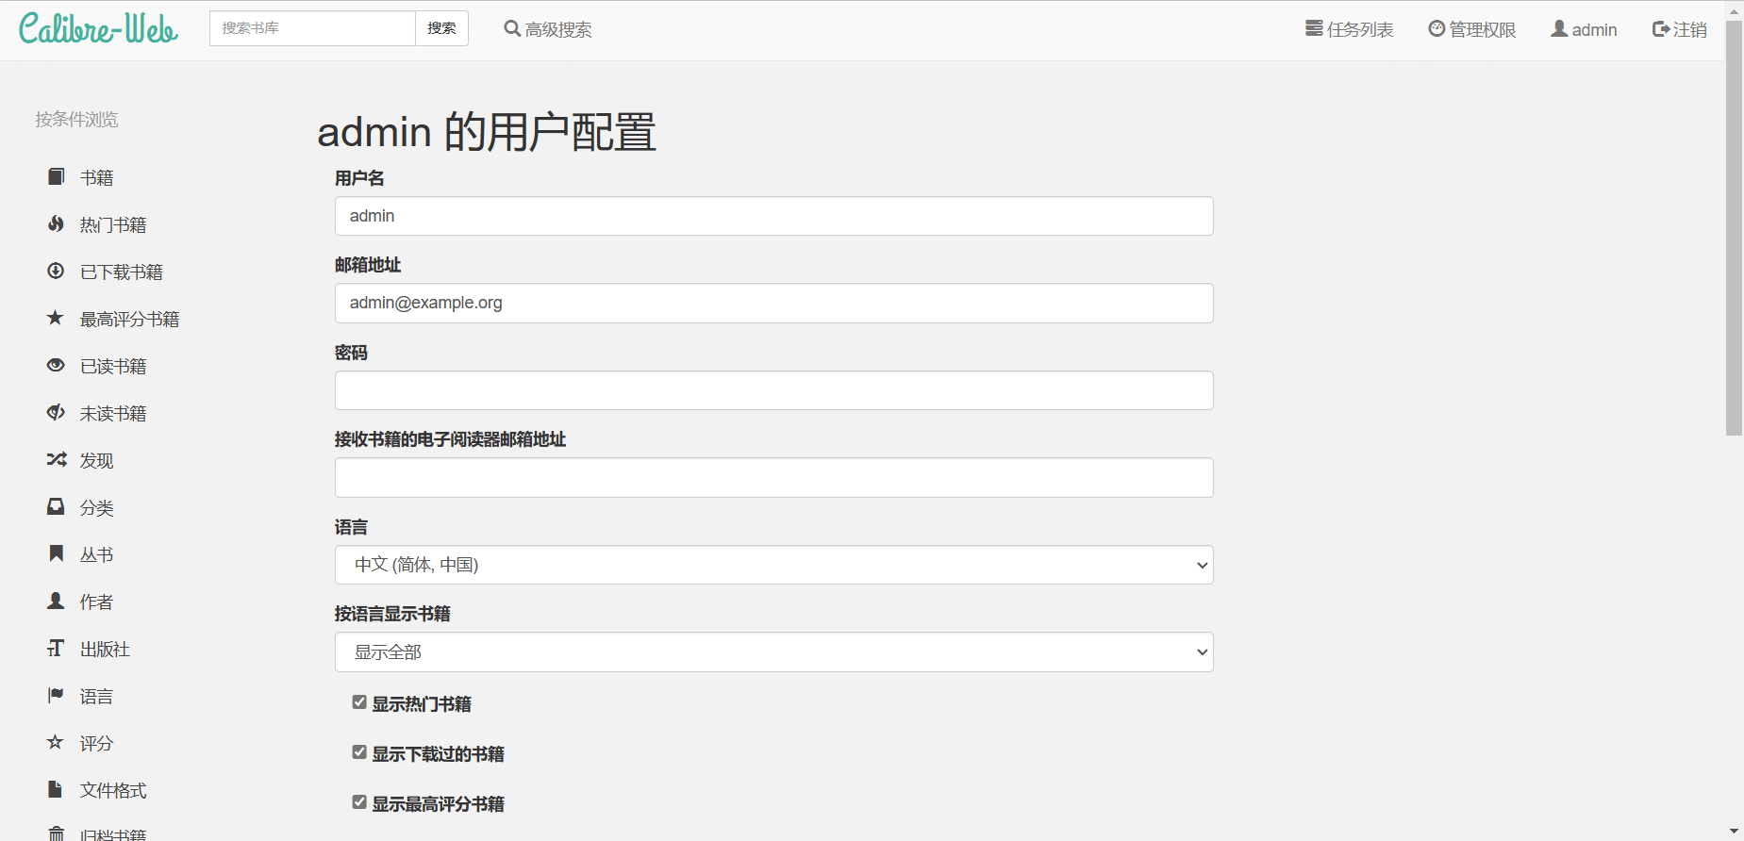Click the 搜索 button
1744x841 pixels.
click(441, 28)
